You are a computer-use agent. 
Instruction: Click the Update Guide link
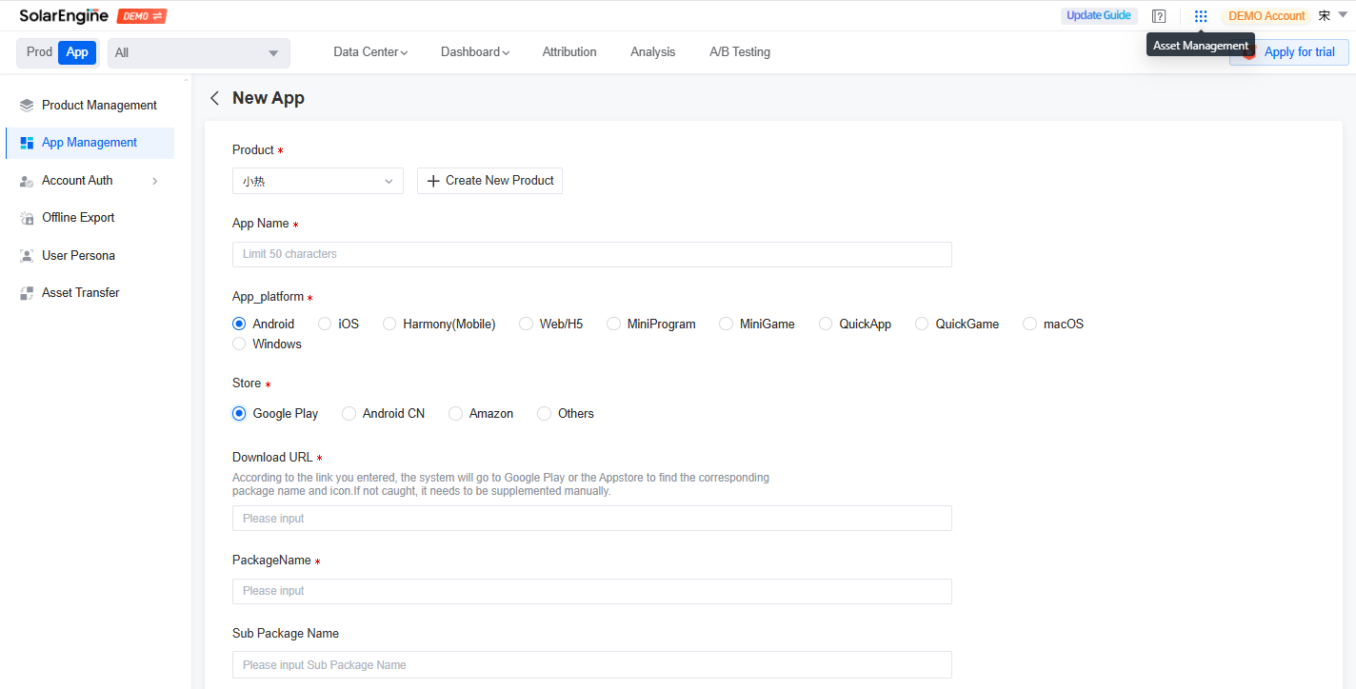(x=1099, y=15)
